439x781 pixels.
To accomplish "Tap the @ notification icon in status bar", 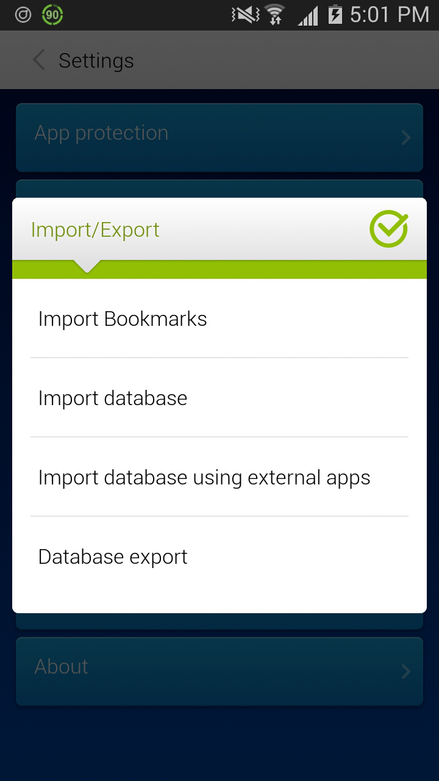I will tap(23, 15).
